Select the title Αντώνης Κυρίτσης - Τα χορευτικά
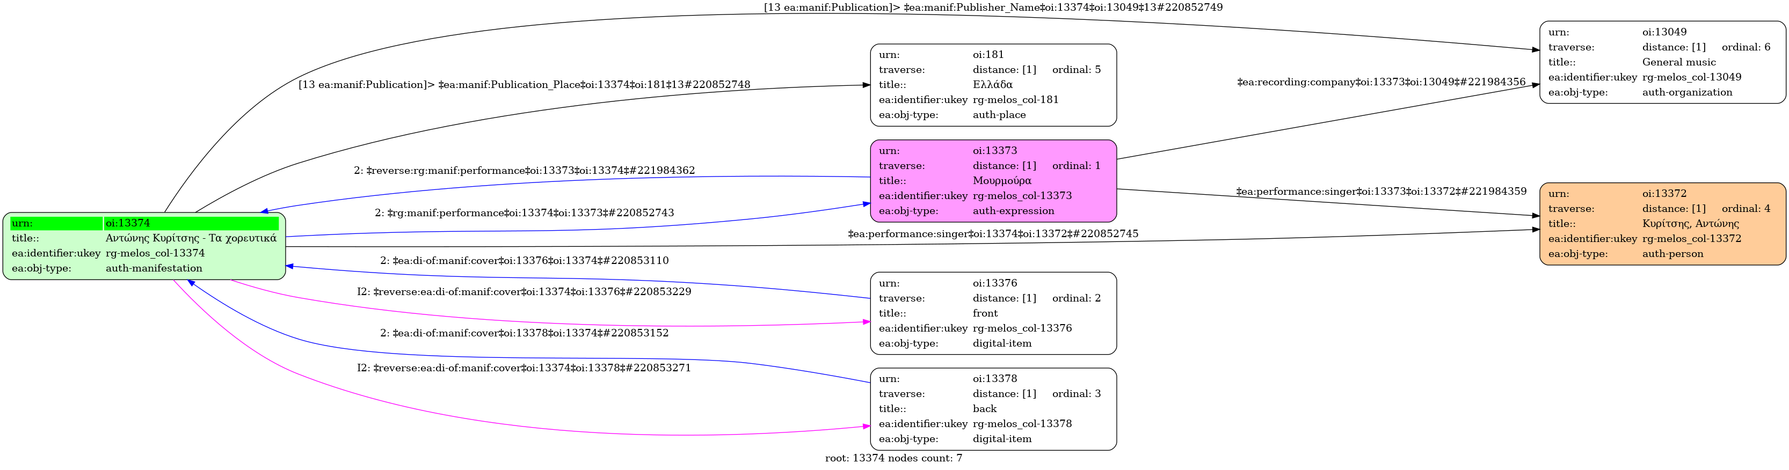Screen dimensions: 1789x470 (x=191, y=238)
